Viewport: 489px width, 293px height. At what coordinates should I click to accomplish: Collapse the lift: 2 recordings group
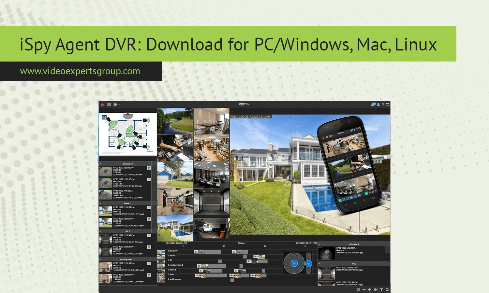(100, 231)
